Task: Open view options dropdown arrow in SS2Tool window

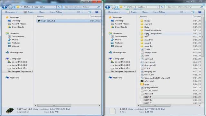Action: (83, 12)
